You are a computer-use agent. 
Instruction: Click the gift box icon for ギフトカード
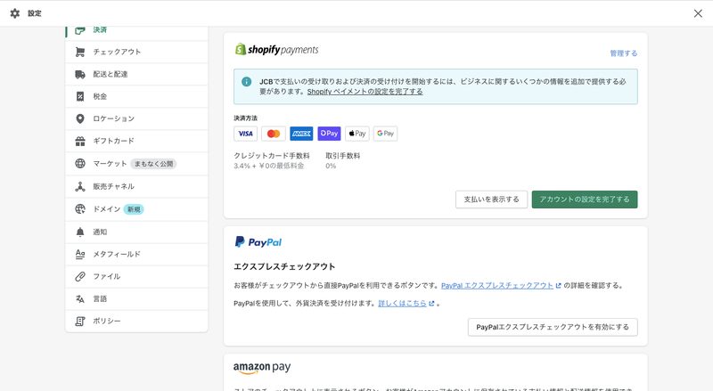click(x=80, y=141)
